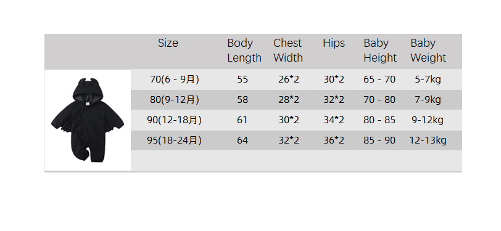Click body length value 55
Viewport: 501px width, 231px height.
coord(242,79)
